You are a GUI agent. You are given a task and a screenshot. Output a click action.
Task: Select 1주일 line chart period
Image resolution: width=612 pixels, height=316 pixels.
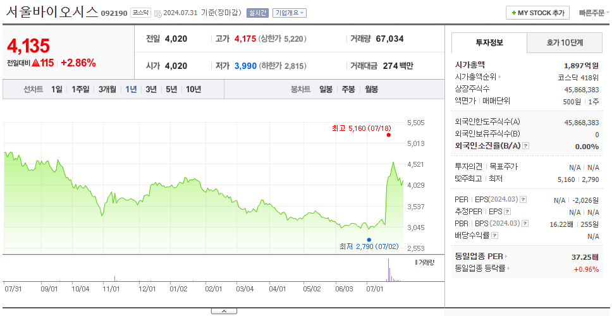tap(80, 89)
